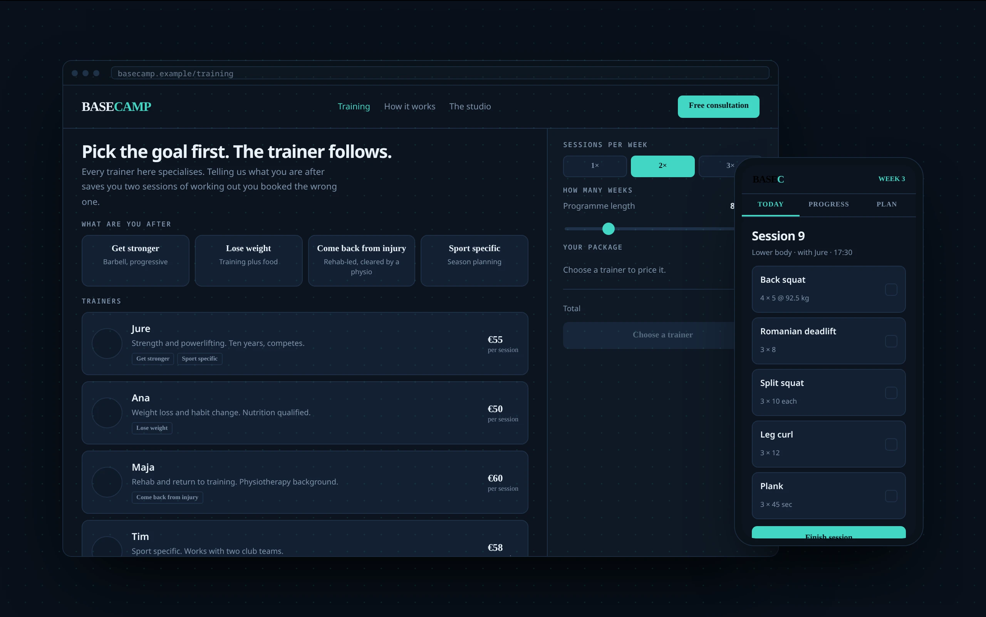Click the Sport specific tag on Jure
Image resolution: width=986 pixels, height=617 pixels.
pos(200,359)
